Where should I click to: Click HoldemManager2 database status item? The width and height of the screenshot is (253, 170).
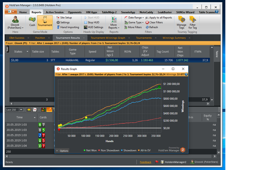[173, 162]
